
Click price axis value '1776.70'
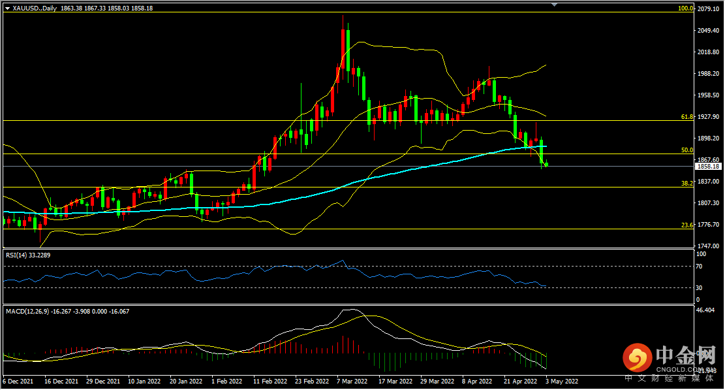click(708, 225)
